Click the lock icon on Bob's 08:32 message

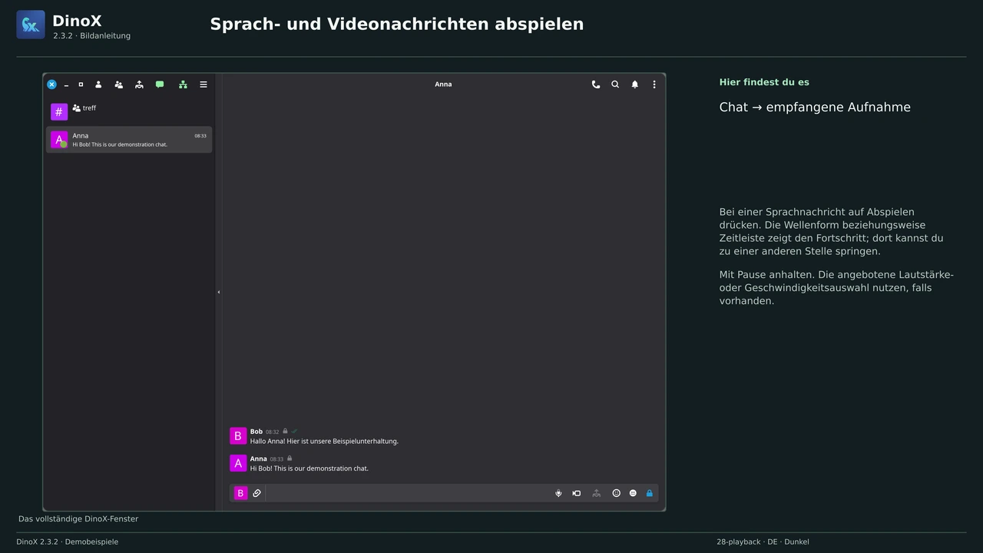pos(285,431)
